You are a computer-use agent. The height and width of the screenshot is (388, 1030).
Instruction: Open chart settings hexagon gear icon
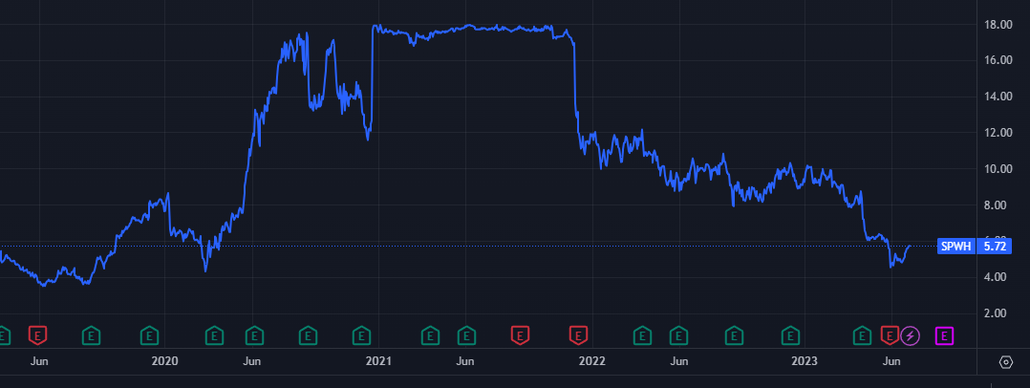click(x=1006, y=362)
